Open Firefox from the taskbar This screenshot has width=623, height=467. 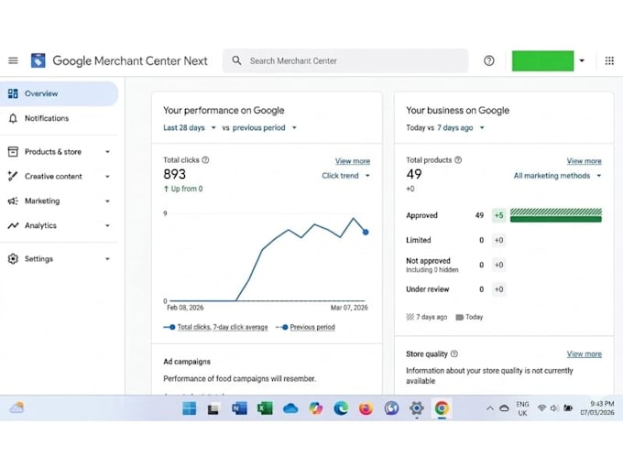click(x=366, y=408)
